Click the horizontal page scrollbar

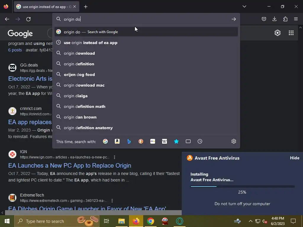(93, 213)
